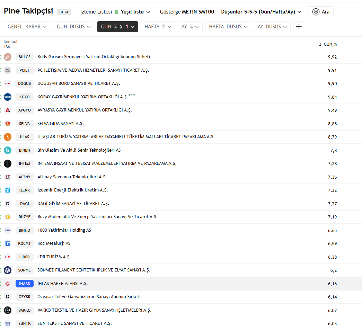
Task: Click LDR TURİZM A.Ş. name
Action: click(54, 257)
